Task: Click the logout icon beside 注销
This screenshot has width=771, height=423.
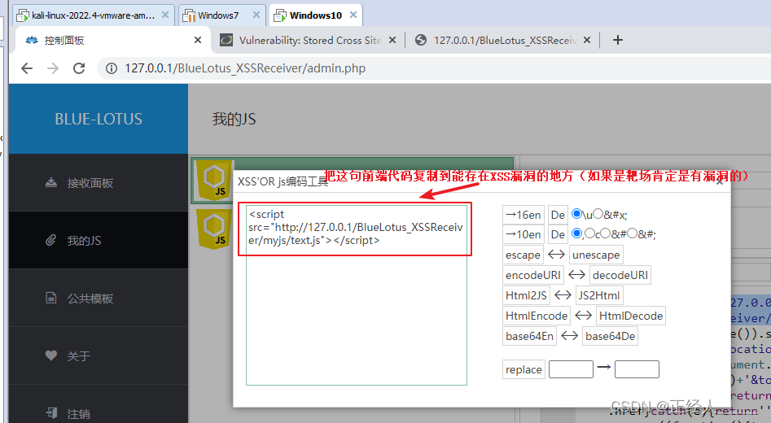Action: tap(51, 412)
